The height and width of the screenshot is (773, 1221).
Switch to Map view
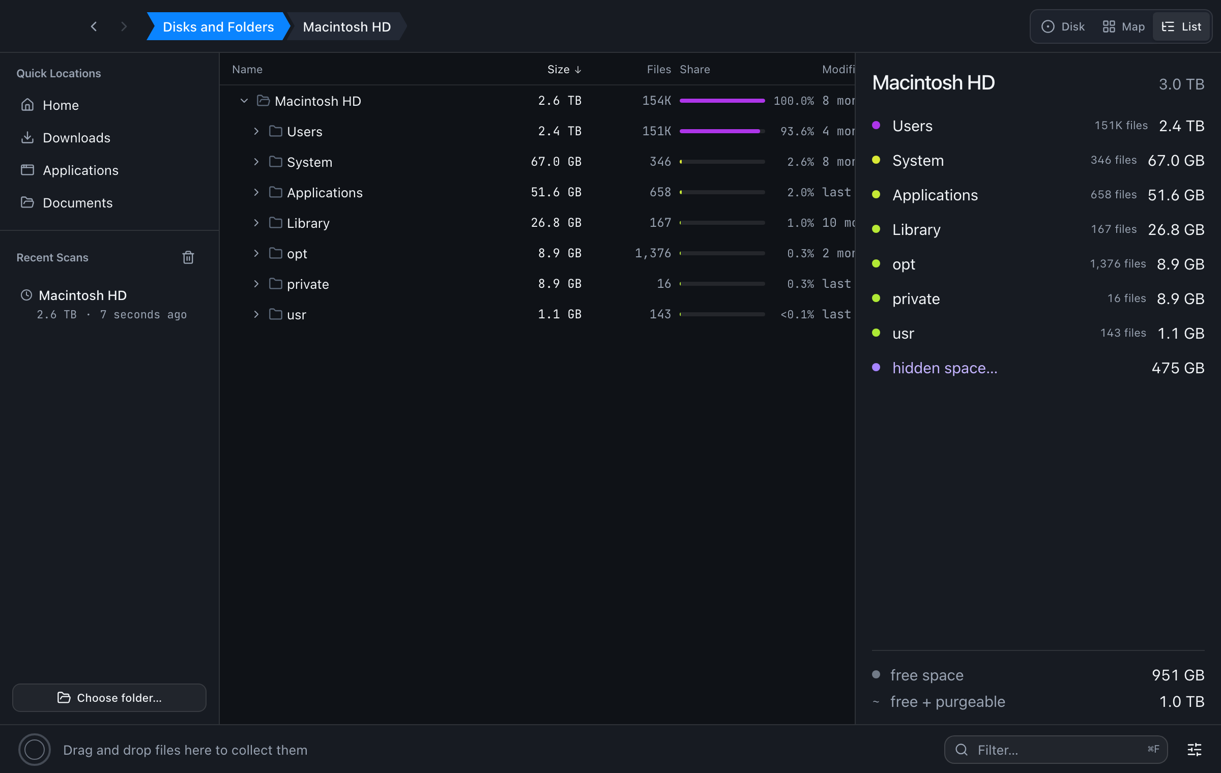pos(1123,26)
